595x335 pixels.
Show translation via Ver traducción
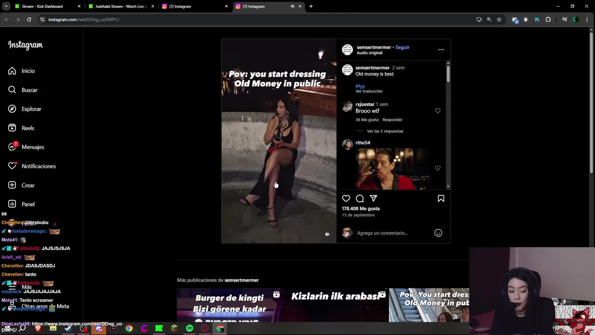coord(369,91)
